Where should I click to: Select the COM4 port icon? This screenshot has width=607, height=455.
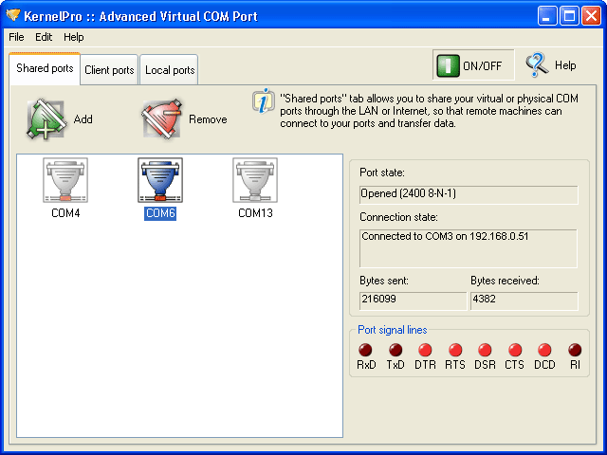point(65,180)
